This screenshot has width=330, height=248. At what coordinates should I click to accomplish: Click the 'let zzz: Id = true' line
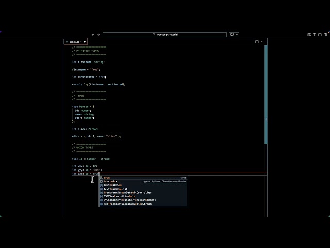coord(85,174)
